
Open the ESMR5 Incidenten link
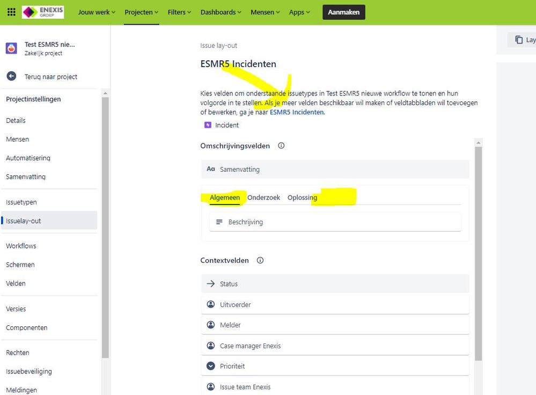297,112
